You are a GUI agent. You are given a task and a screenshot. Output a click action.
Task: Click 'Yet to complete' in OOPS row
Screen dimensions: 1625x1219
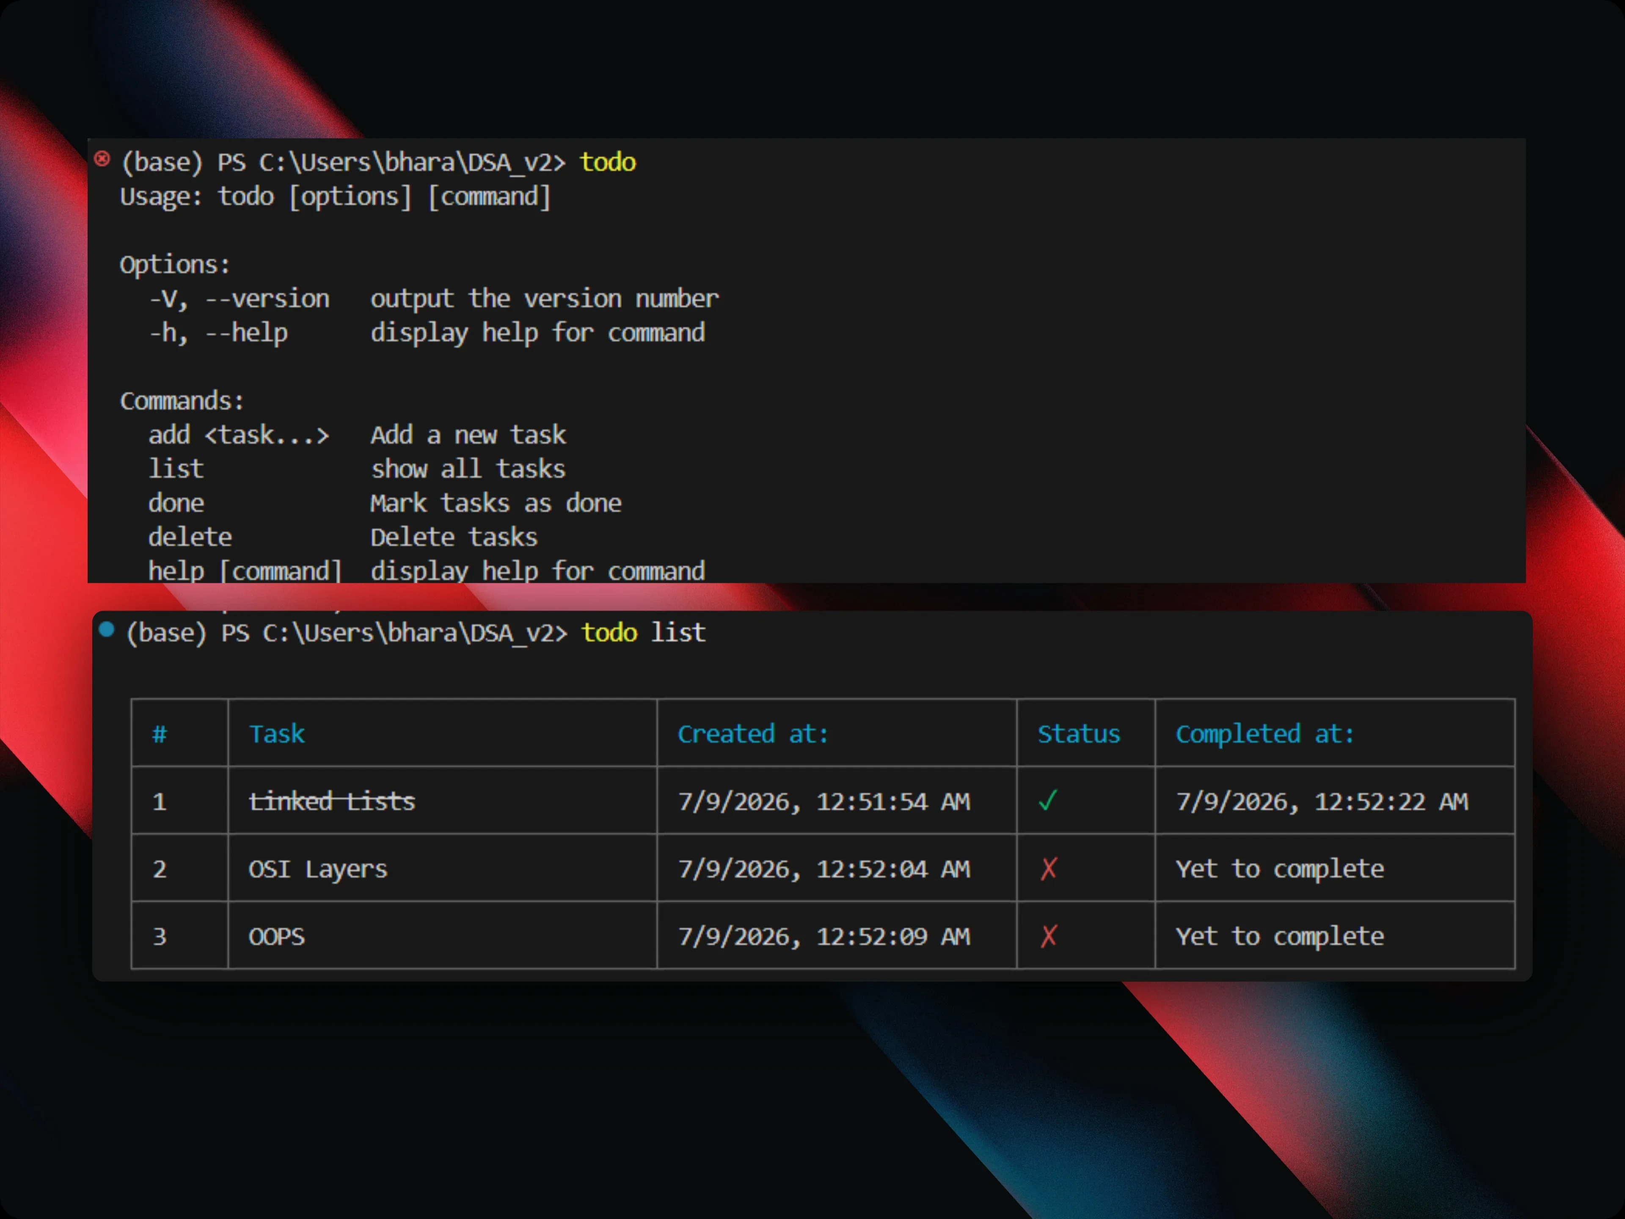[x=1280, y=937]
